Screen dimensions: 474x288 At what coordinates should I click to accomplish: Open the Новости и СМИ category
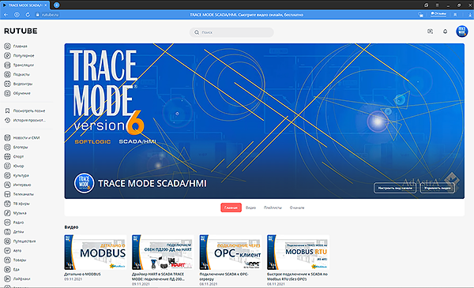click(22, 137)
